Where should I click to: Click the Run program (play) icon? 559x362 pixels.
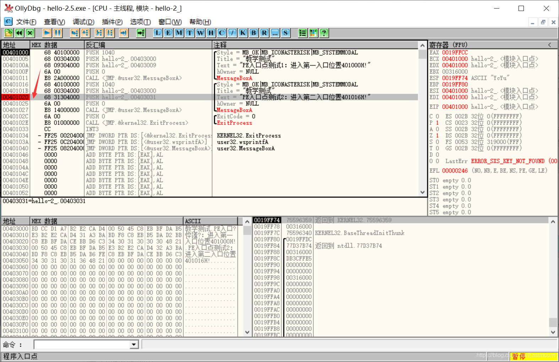coord(47,33)
